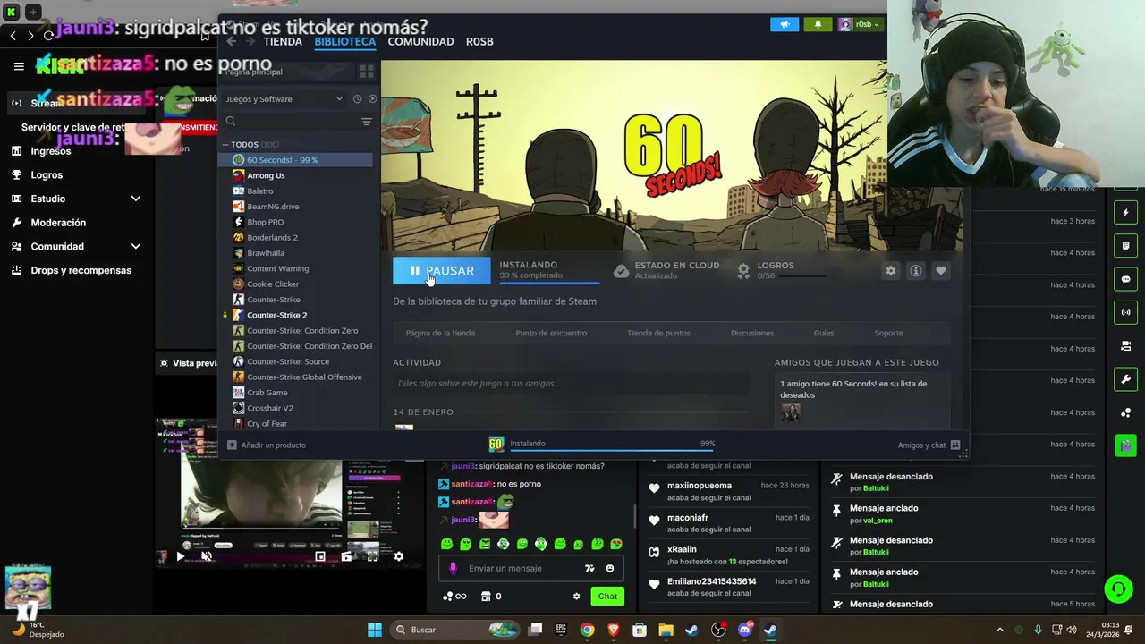1145x644 pixels.
Task: Open the R0SB profile tab
Action: point(479,41)
